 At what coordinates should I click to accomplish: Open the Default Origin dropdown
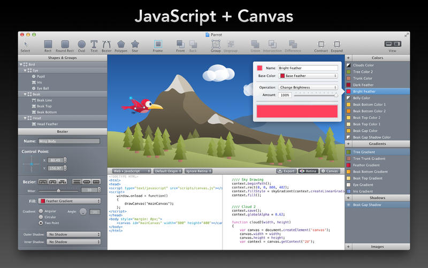[167, 171]
